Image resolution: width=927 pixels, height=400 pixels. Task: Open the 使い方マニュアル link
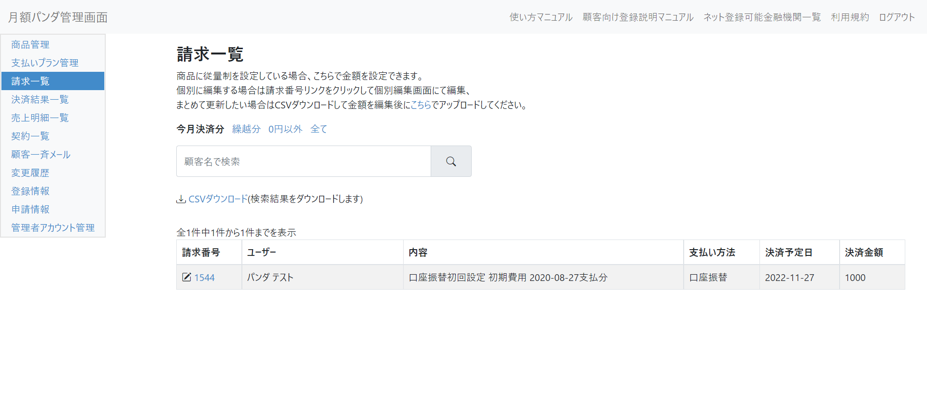[x=541, y=17]
